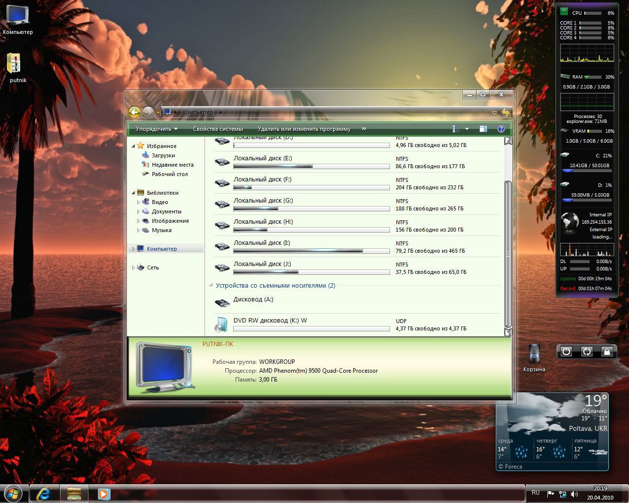Select the Сеть label in the navigation pane
Screen dimensions: 629x503
coord(153,267)
